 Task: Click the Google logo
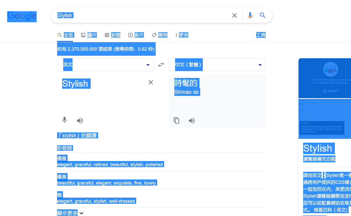pos(22,16)
